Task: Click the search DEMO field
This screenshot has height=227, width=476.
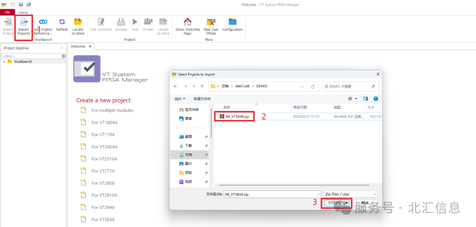Action: [x=350, y=86]
